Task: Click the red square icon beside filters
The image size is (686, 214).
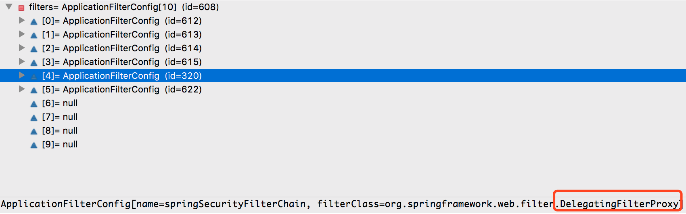Action: coord(21,8)
